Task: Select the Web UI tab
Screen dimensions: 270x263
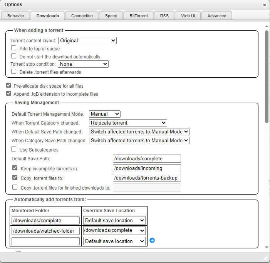Action: pos(188,16)
